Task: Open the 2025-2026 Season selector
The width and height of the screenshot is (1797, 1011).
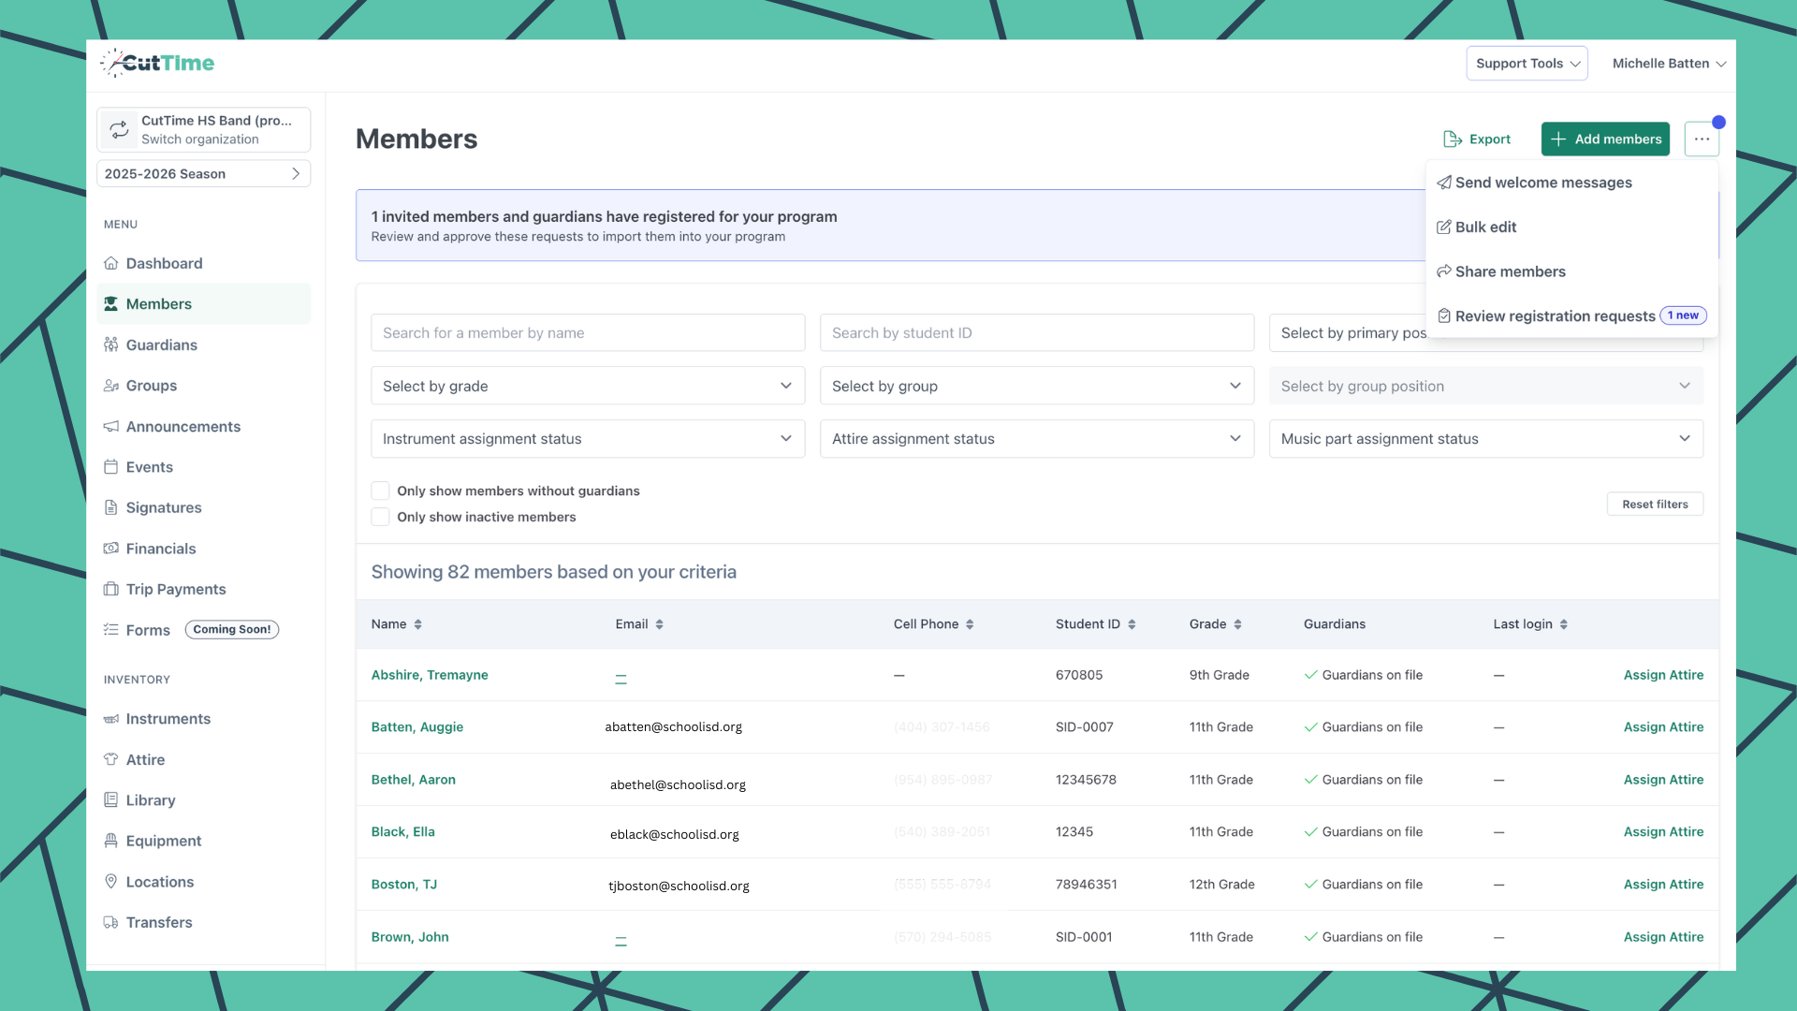Action: (203, 173)
